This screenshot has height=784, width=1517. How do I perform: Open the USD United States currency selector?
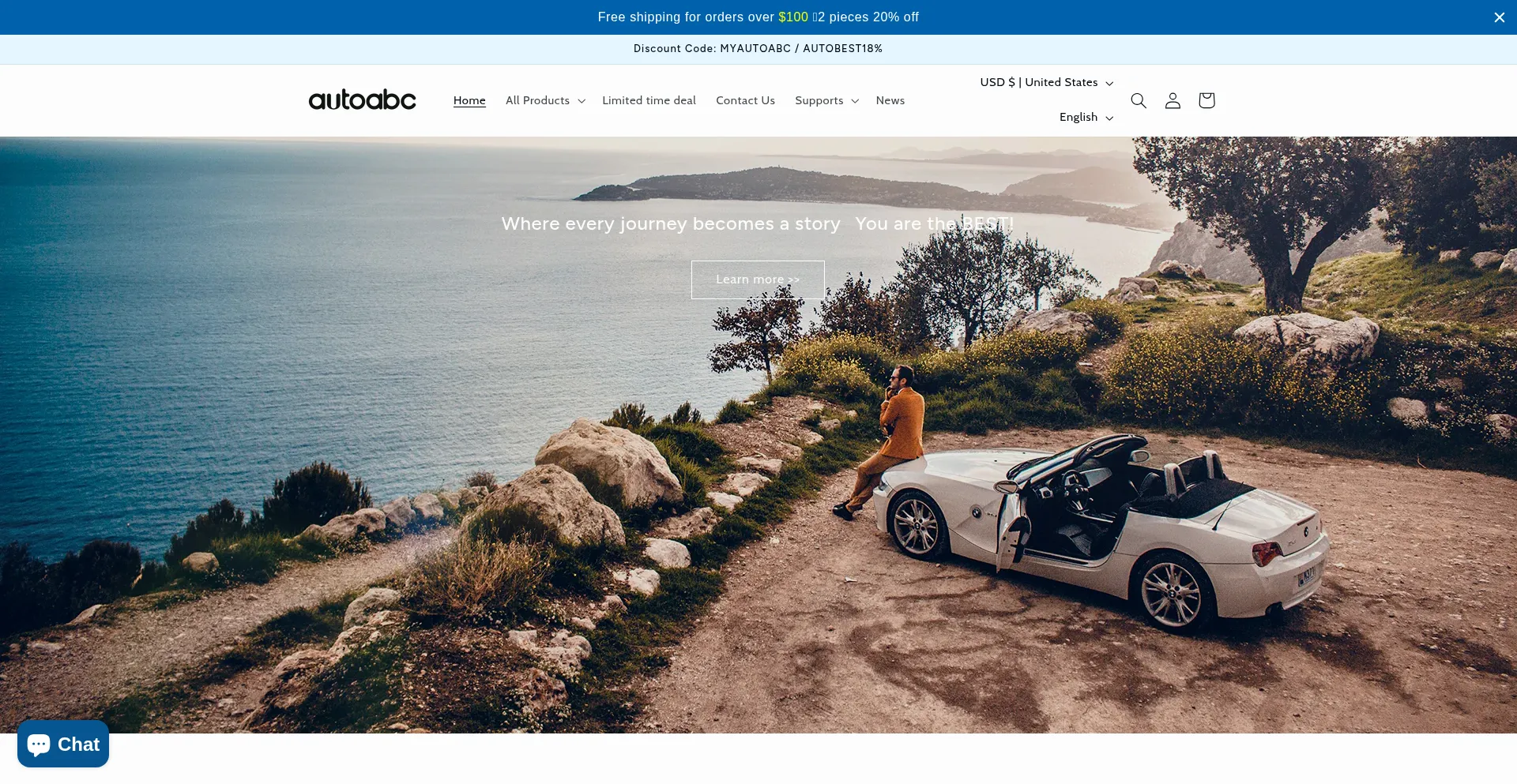pyautogui.click(x=1046, y=83)
